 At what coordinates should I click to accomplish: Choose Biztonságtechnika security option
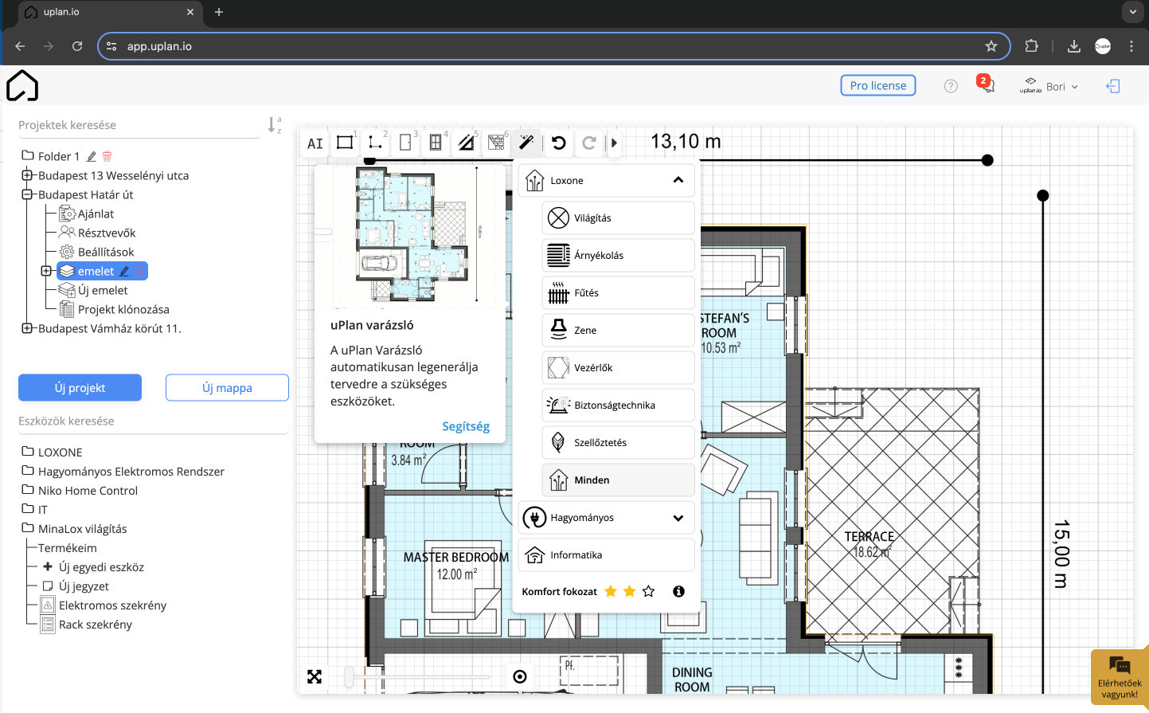tap(618, 405)
